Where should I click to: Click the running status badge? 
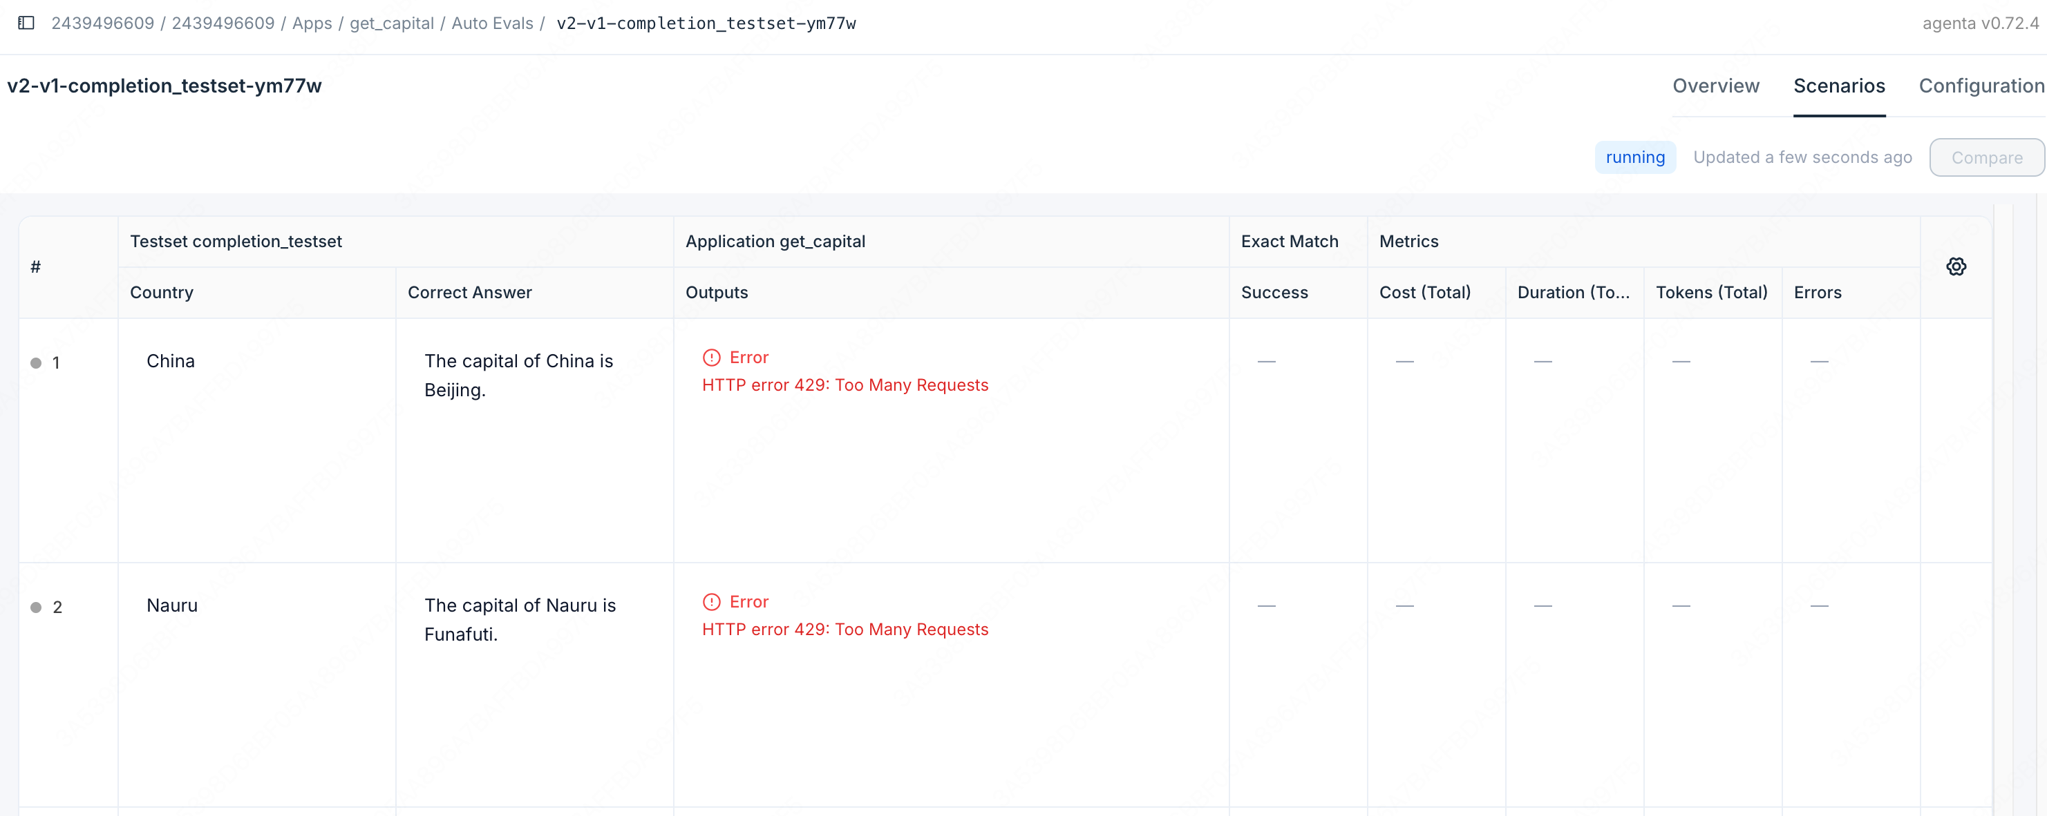point(1634,157)
